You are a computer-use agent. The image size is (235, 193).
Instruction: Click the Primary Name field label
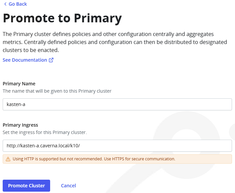pyautogui.click(x=19, y=84)
